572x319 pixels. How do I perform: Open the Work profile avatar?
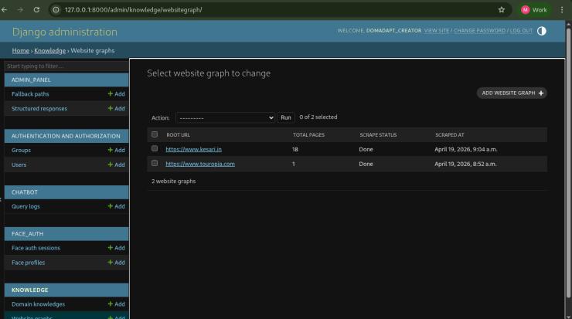click(526, 10)
